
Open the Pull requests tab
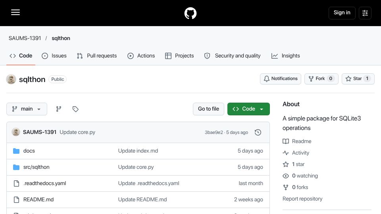click(x=97, y=56)
